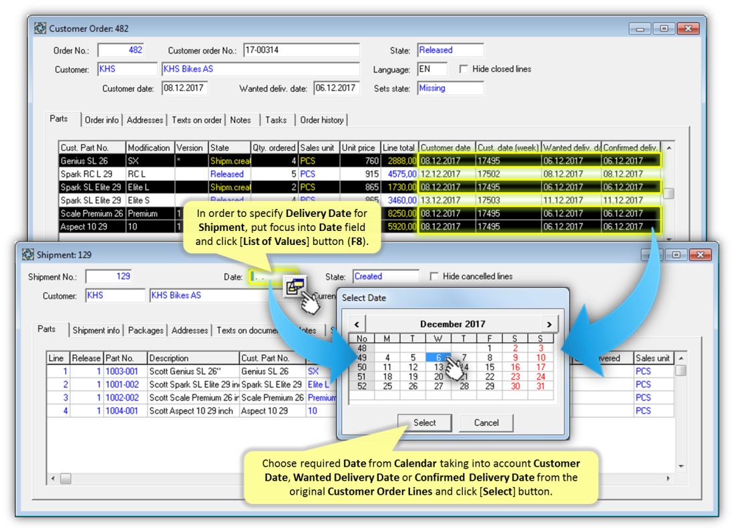The height and width of the screenshot is (532, 734).
Task: Select December 12 in the calendar
Action: 412,367
